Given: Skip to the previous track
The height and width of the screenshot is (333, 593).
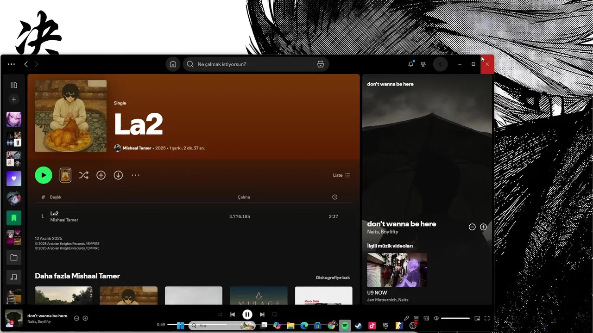Looking at the screenshot, I should [233, 314].
